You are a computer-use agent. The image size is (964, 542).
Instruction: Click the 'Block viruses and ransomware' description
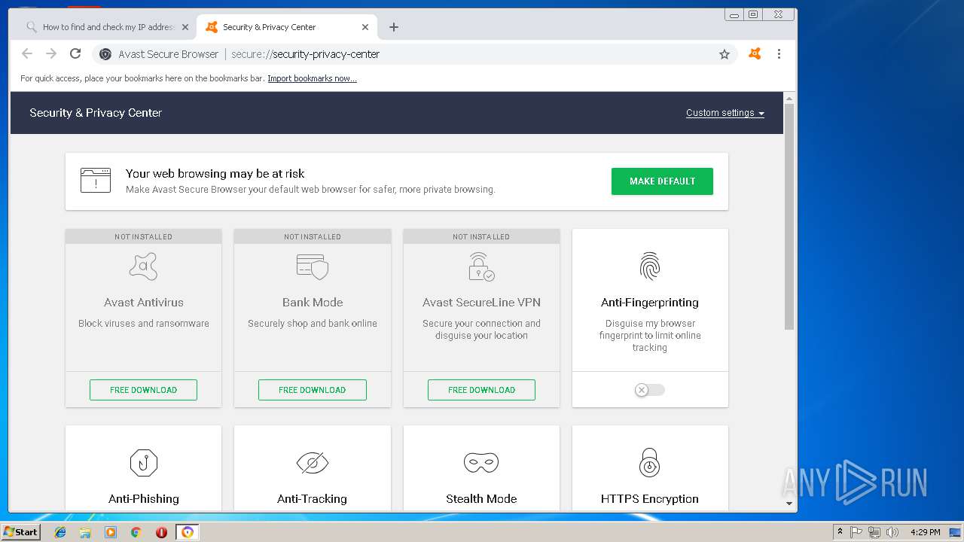click(144, 324)
